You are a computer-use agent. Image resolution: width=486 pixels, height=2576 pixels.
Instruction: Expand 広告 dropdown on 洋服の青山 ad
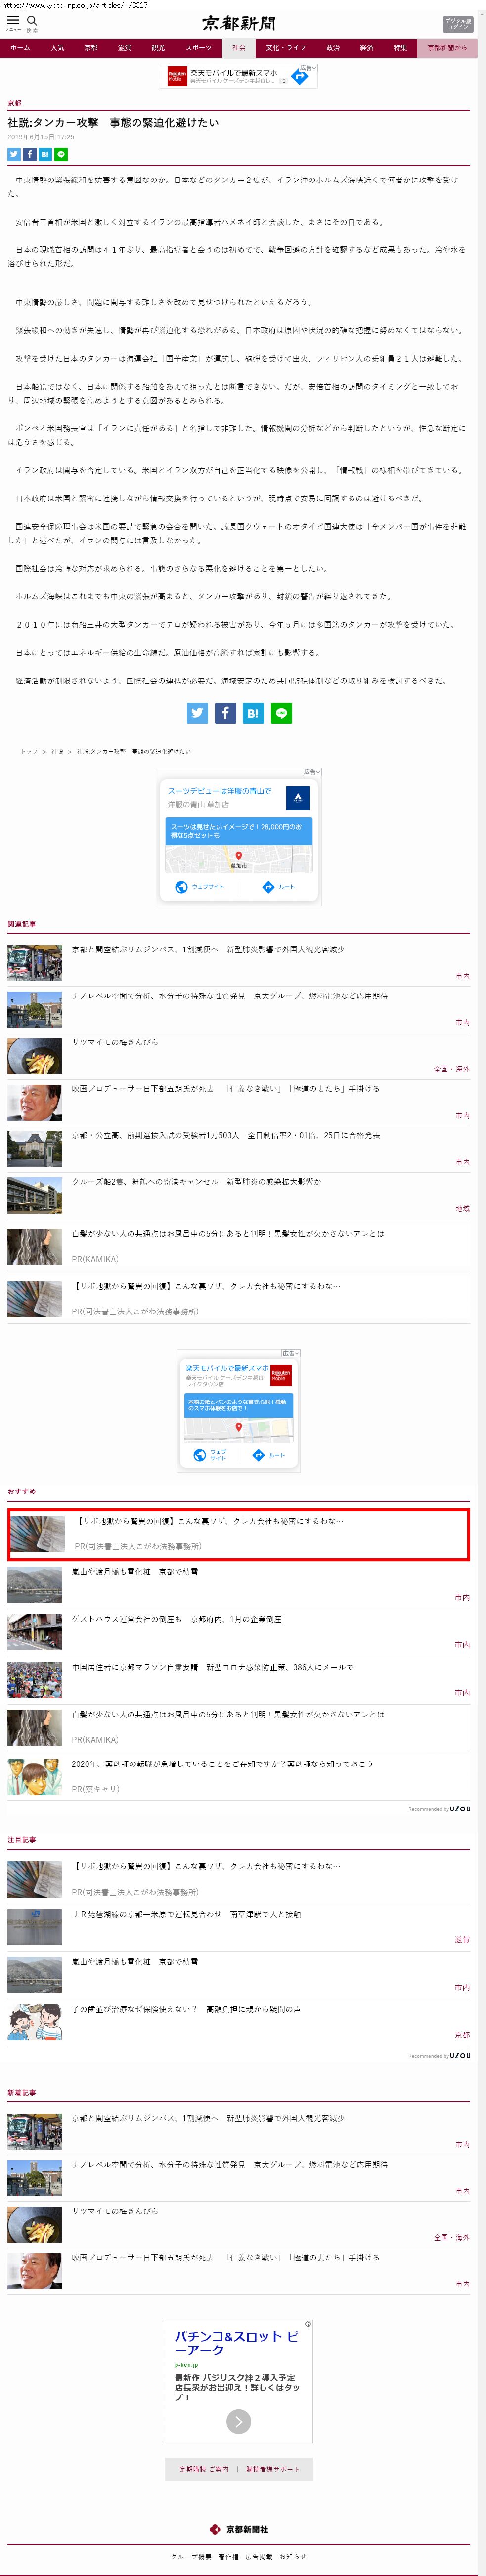(312, 772)
